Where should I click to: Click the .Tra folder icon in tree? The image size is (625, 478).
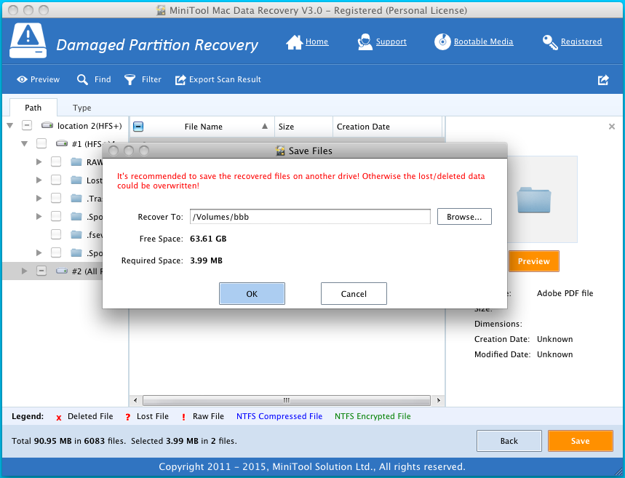(76, 198)
